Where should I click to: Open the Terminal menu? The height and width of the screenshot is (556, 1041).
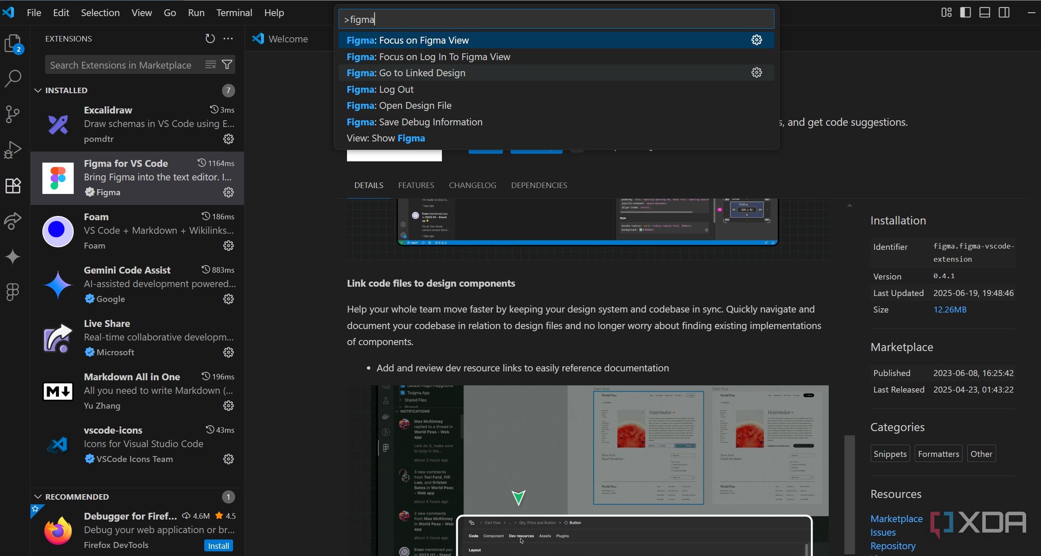[234, 13]
